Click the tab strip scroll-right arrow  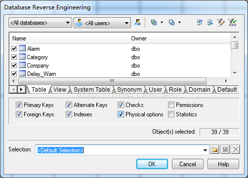click(x=21, y=90)
